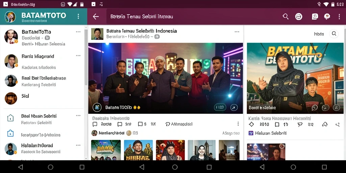The height and width of the screenshot is (173, 346).
Task: Click the round speech bubble header icon
Action: pos(327,16)
